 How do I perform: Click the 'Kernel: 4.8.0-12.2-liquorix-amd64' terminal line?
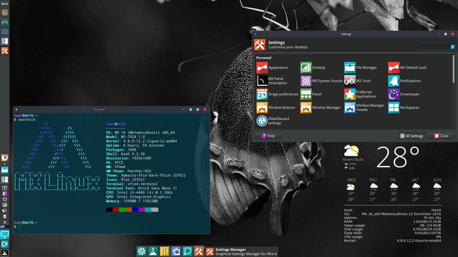click(142, 141)
